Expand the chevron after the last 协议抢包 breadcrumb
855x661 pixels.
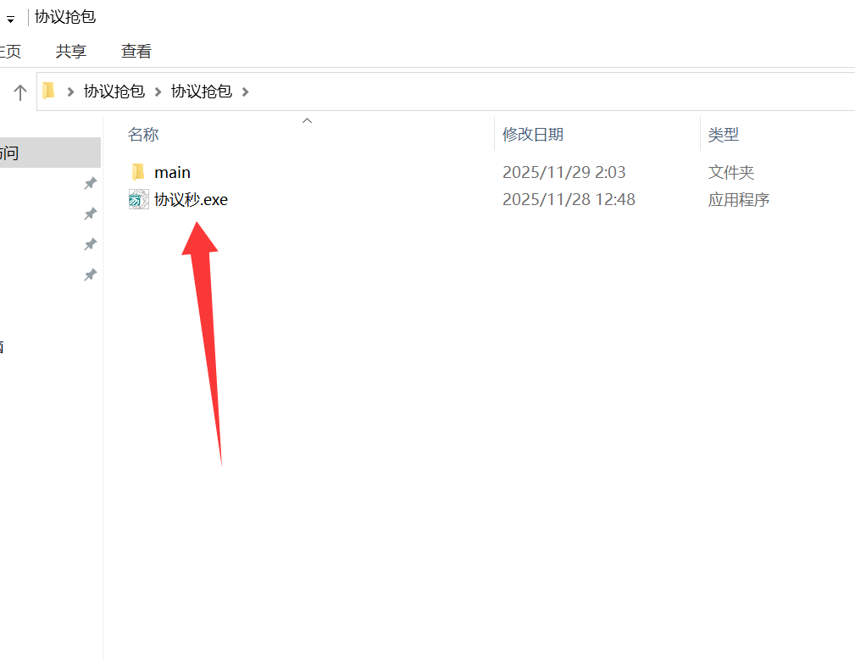pyautogui.click(x=246, y=92)
